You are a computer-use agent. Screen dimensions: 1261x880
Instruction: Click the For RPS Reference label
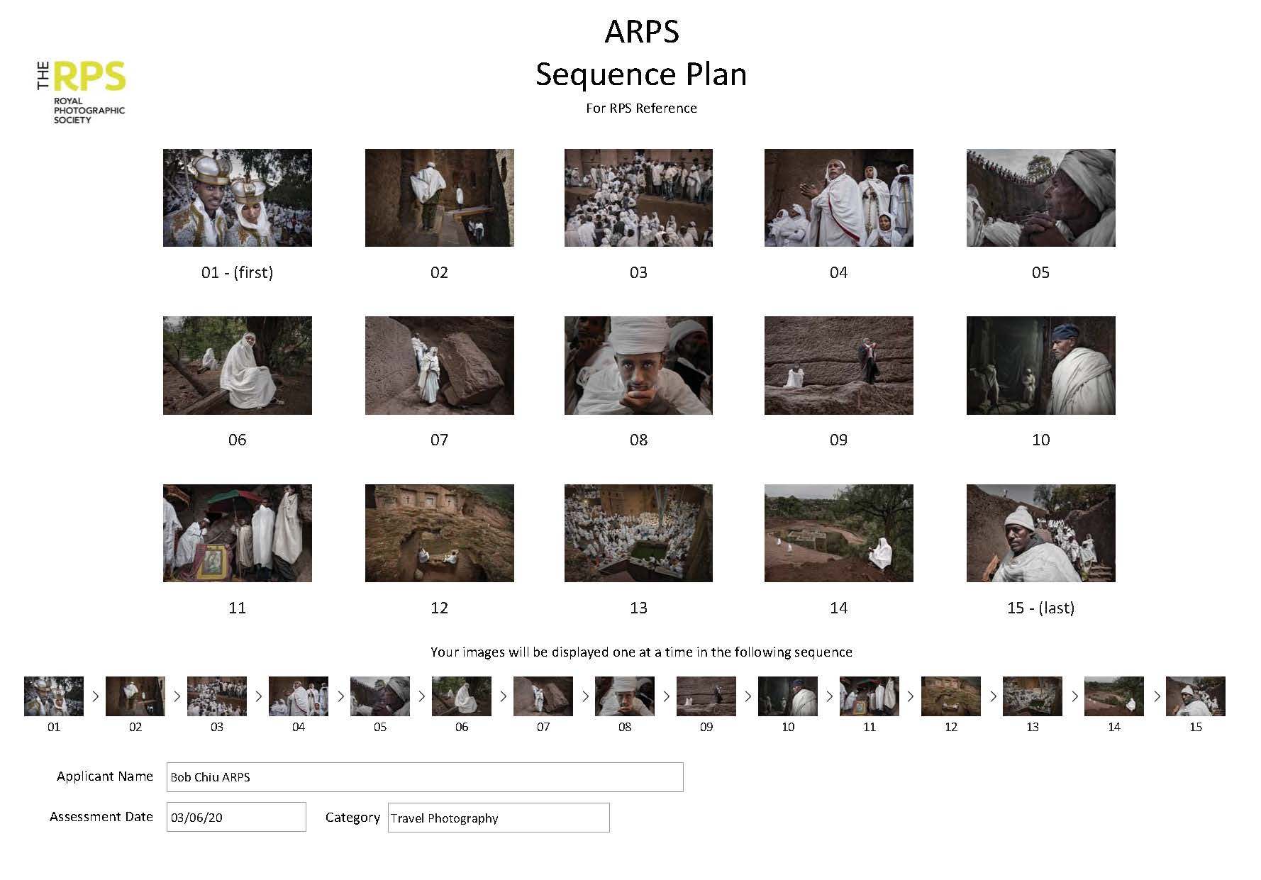pos(640,108)
